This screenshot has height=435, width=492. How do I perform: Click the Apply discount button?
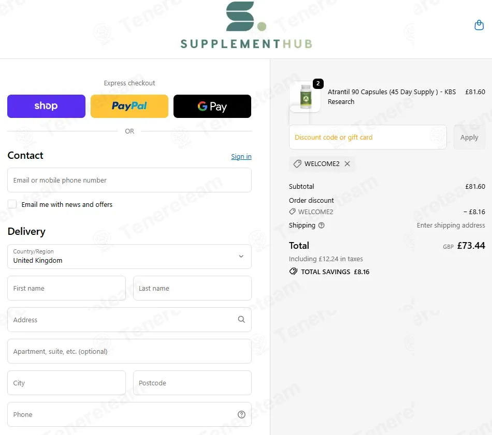(469, 138)
